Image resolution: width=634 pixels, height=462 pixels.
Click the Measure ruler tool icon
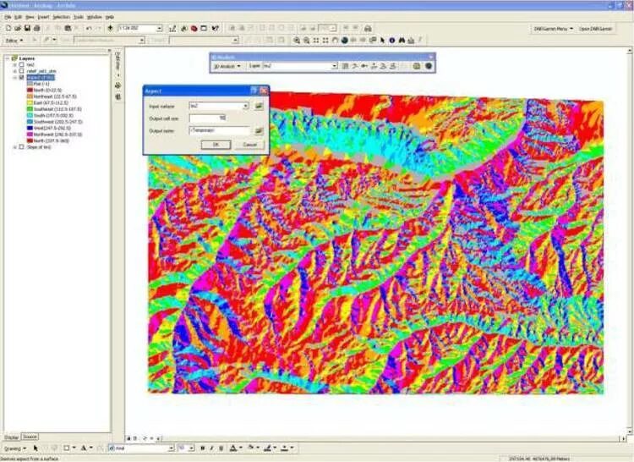411,41
